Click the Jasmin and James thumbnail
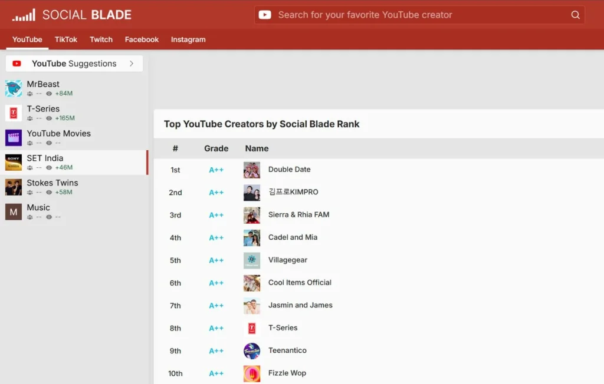 [252, 306]
